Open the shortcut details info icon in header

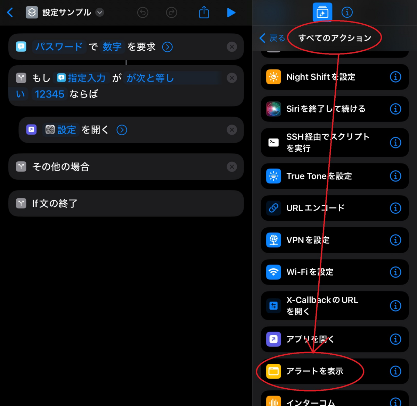tap(347, 12)
